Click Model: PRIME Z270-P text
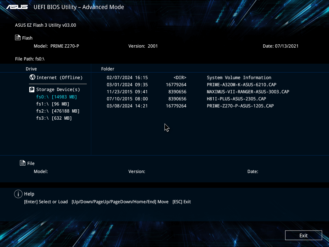 tap(57, 46)
